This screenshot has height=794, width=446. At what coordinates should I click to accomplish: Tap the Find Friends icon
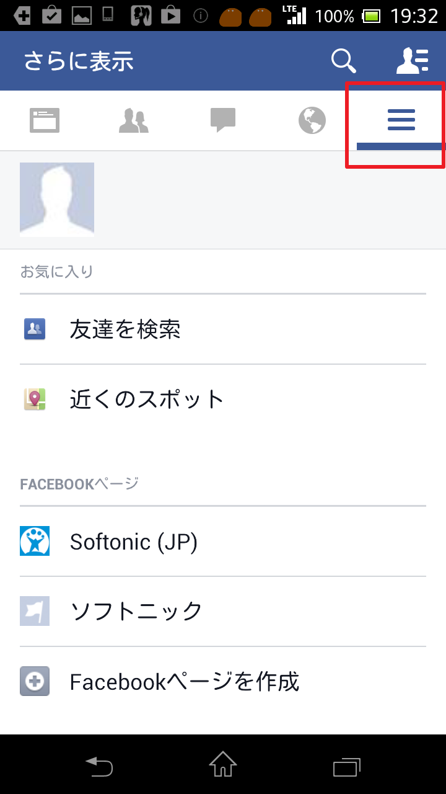tap(35, 329)
